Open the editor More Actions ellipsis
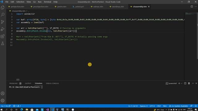The width and height of the screenshot is (198, 111). 196,6
